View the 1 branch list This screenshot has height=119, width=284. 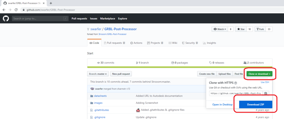(x=142, y=63)
